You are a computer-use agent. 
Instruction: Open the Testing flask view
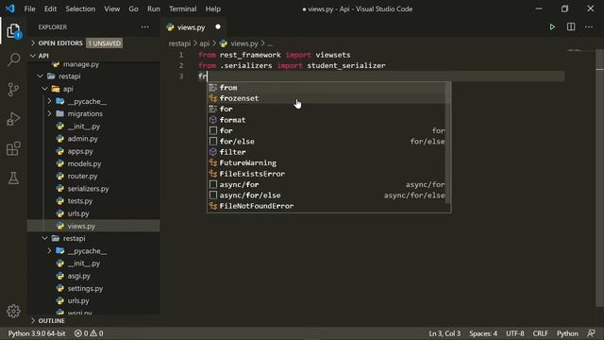pos(13,178)
